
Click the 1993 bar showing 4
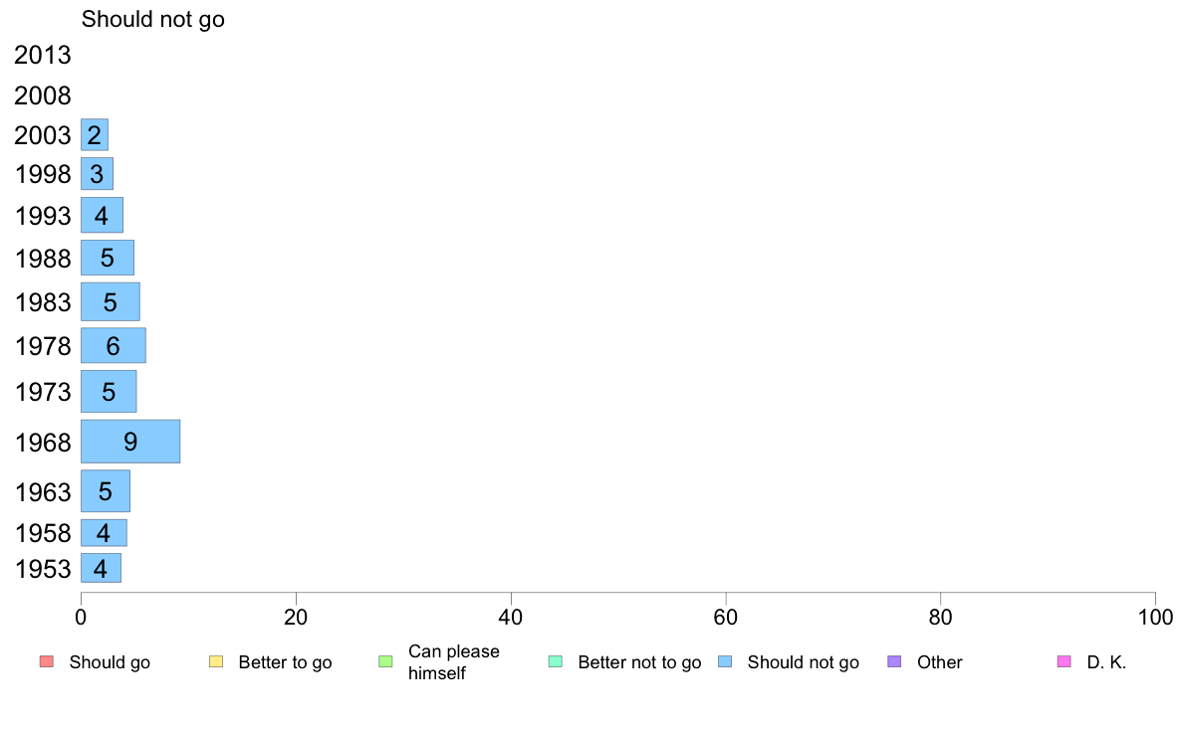click(102, 216)
